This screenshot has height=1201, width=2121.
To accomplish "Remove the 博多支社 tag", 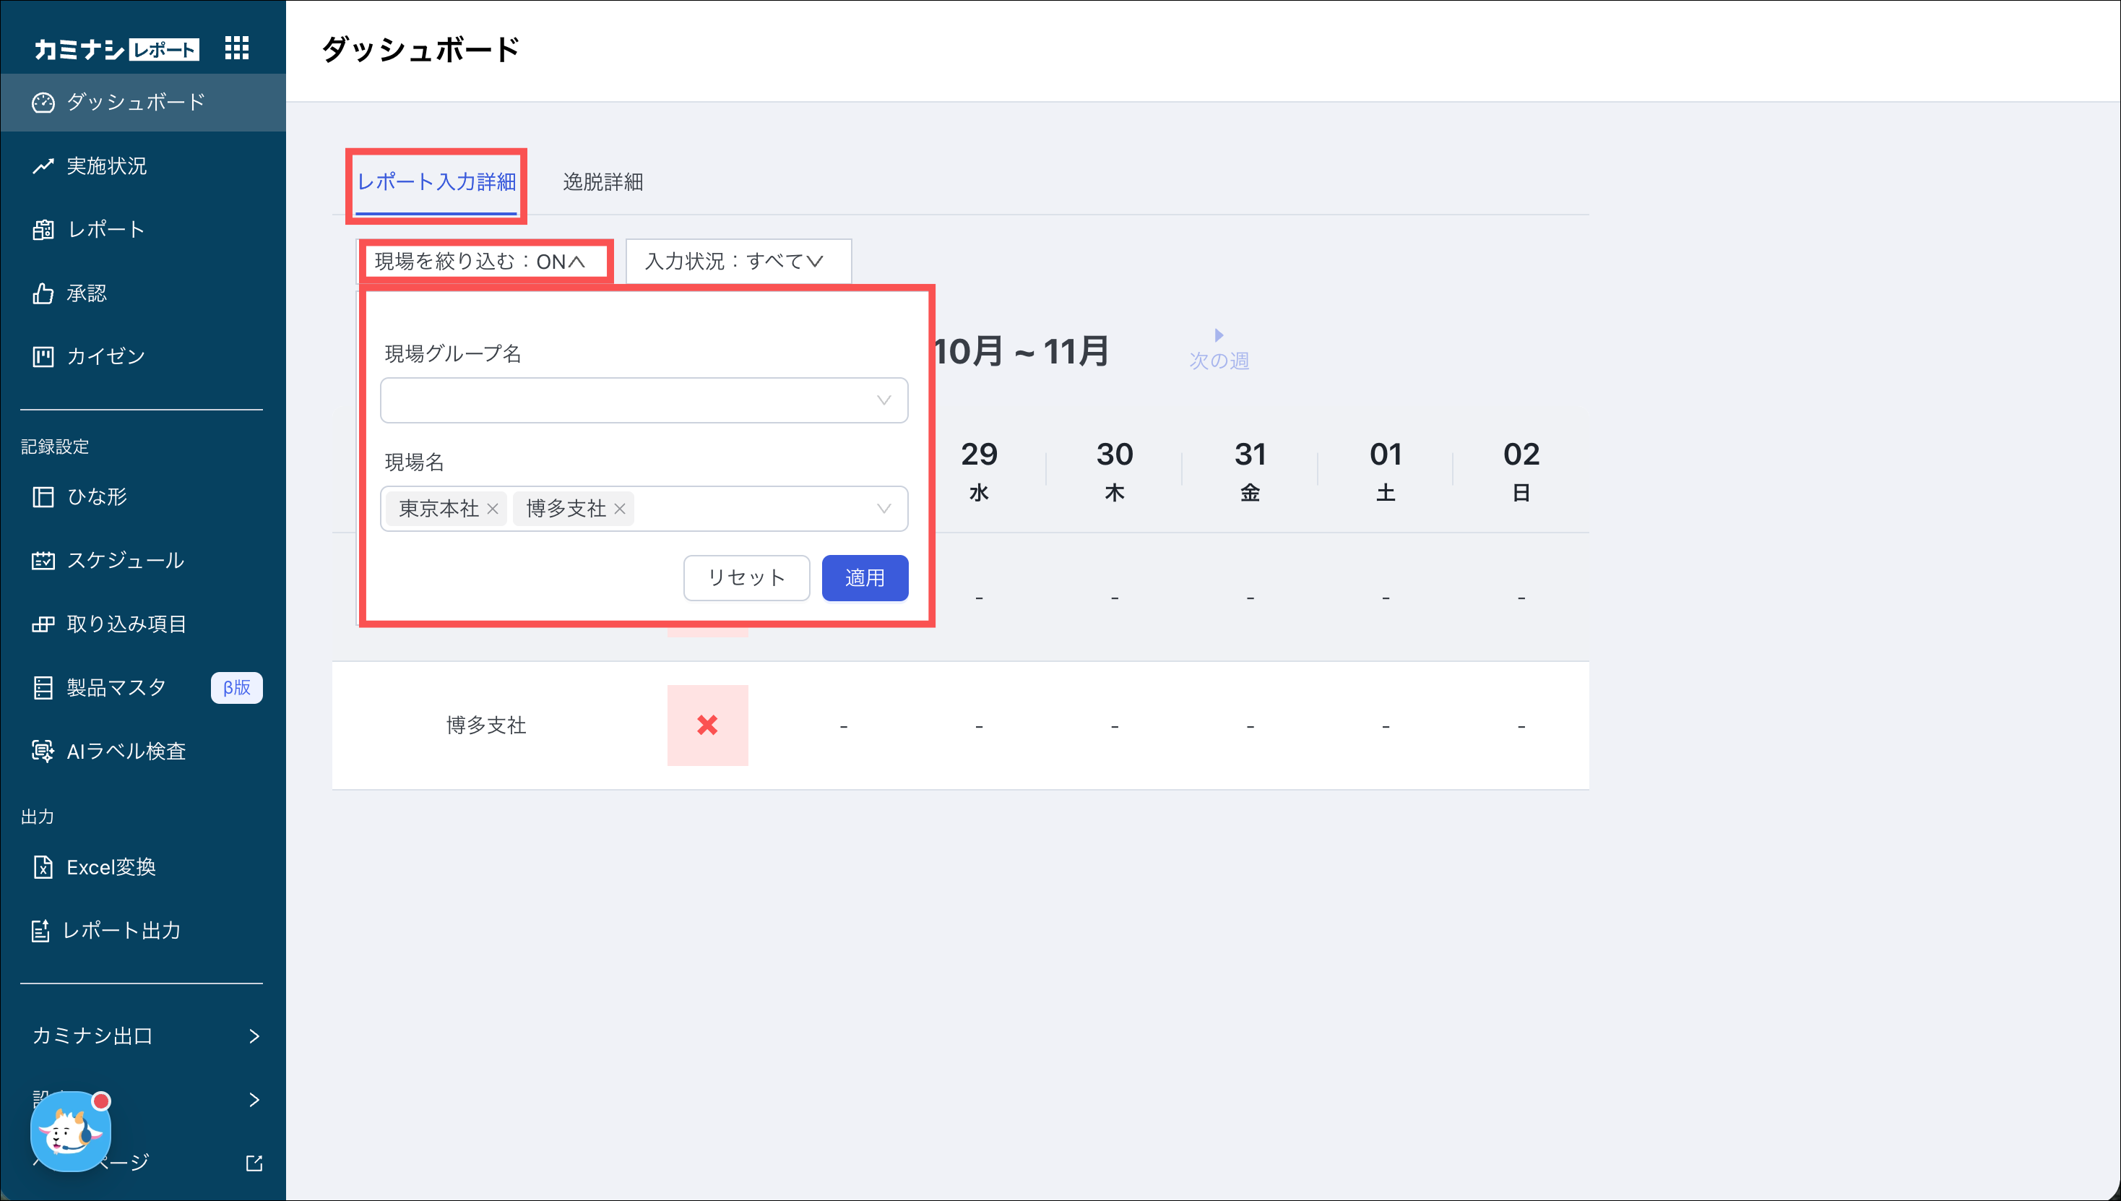I will coord(619,509).
